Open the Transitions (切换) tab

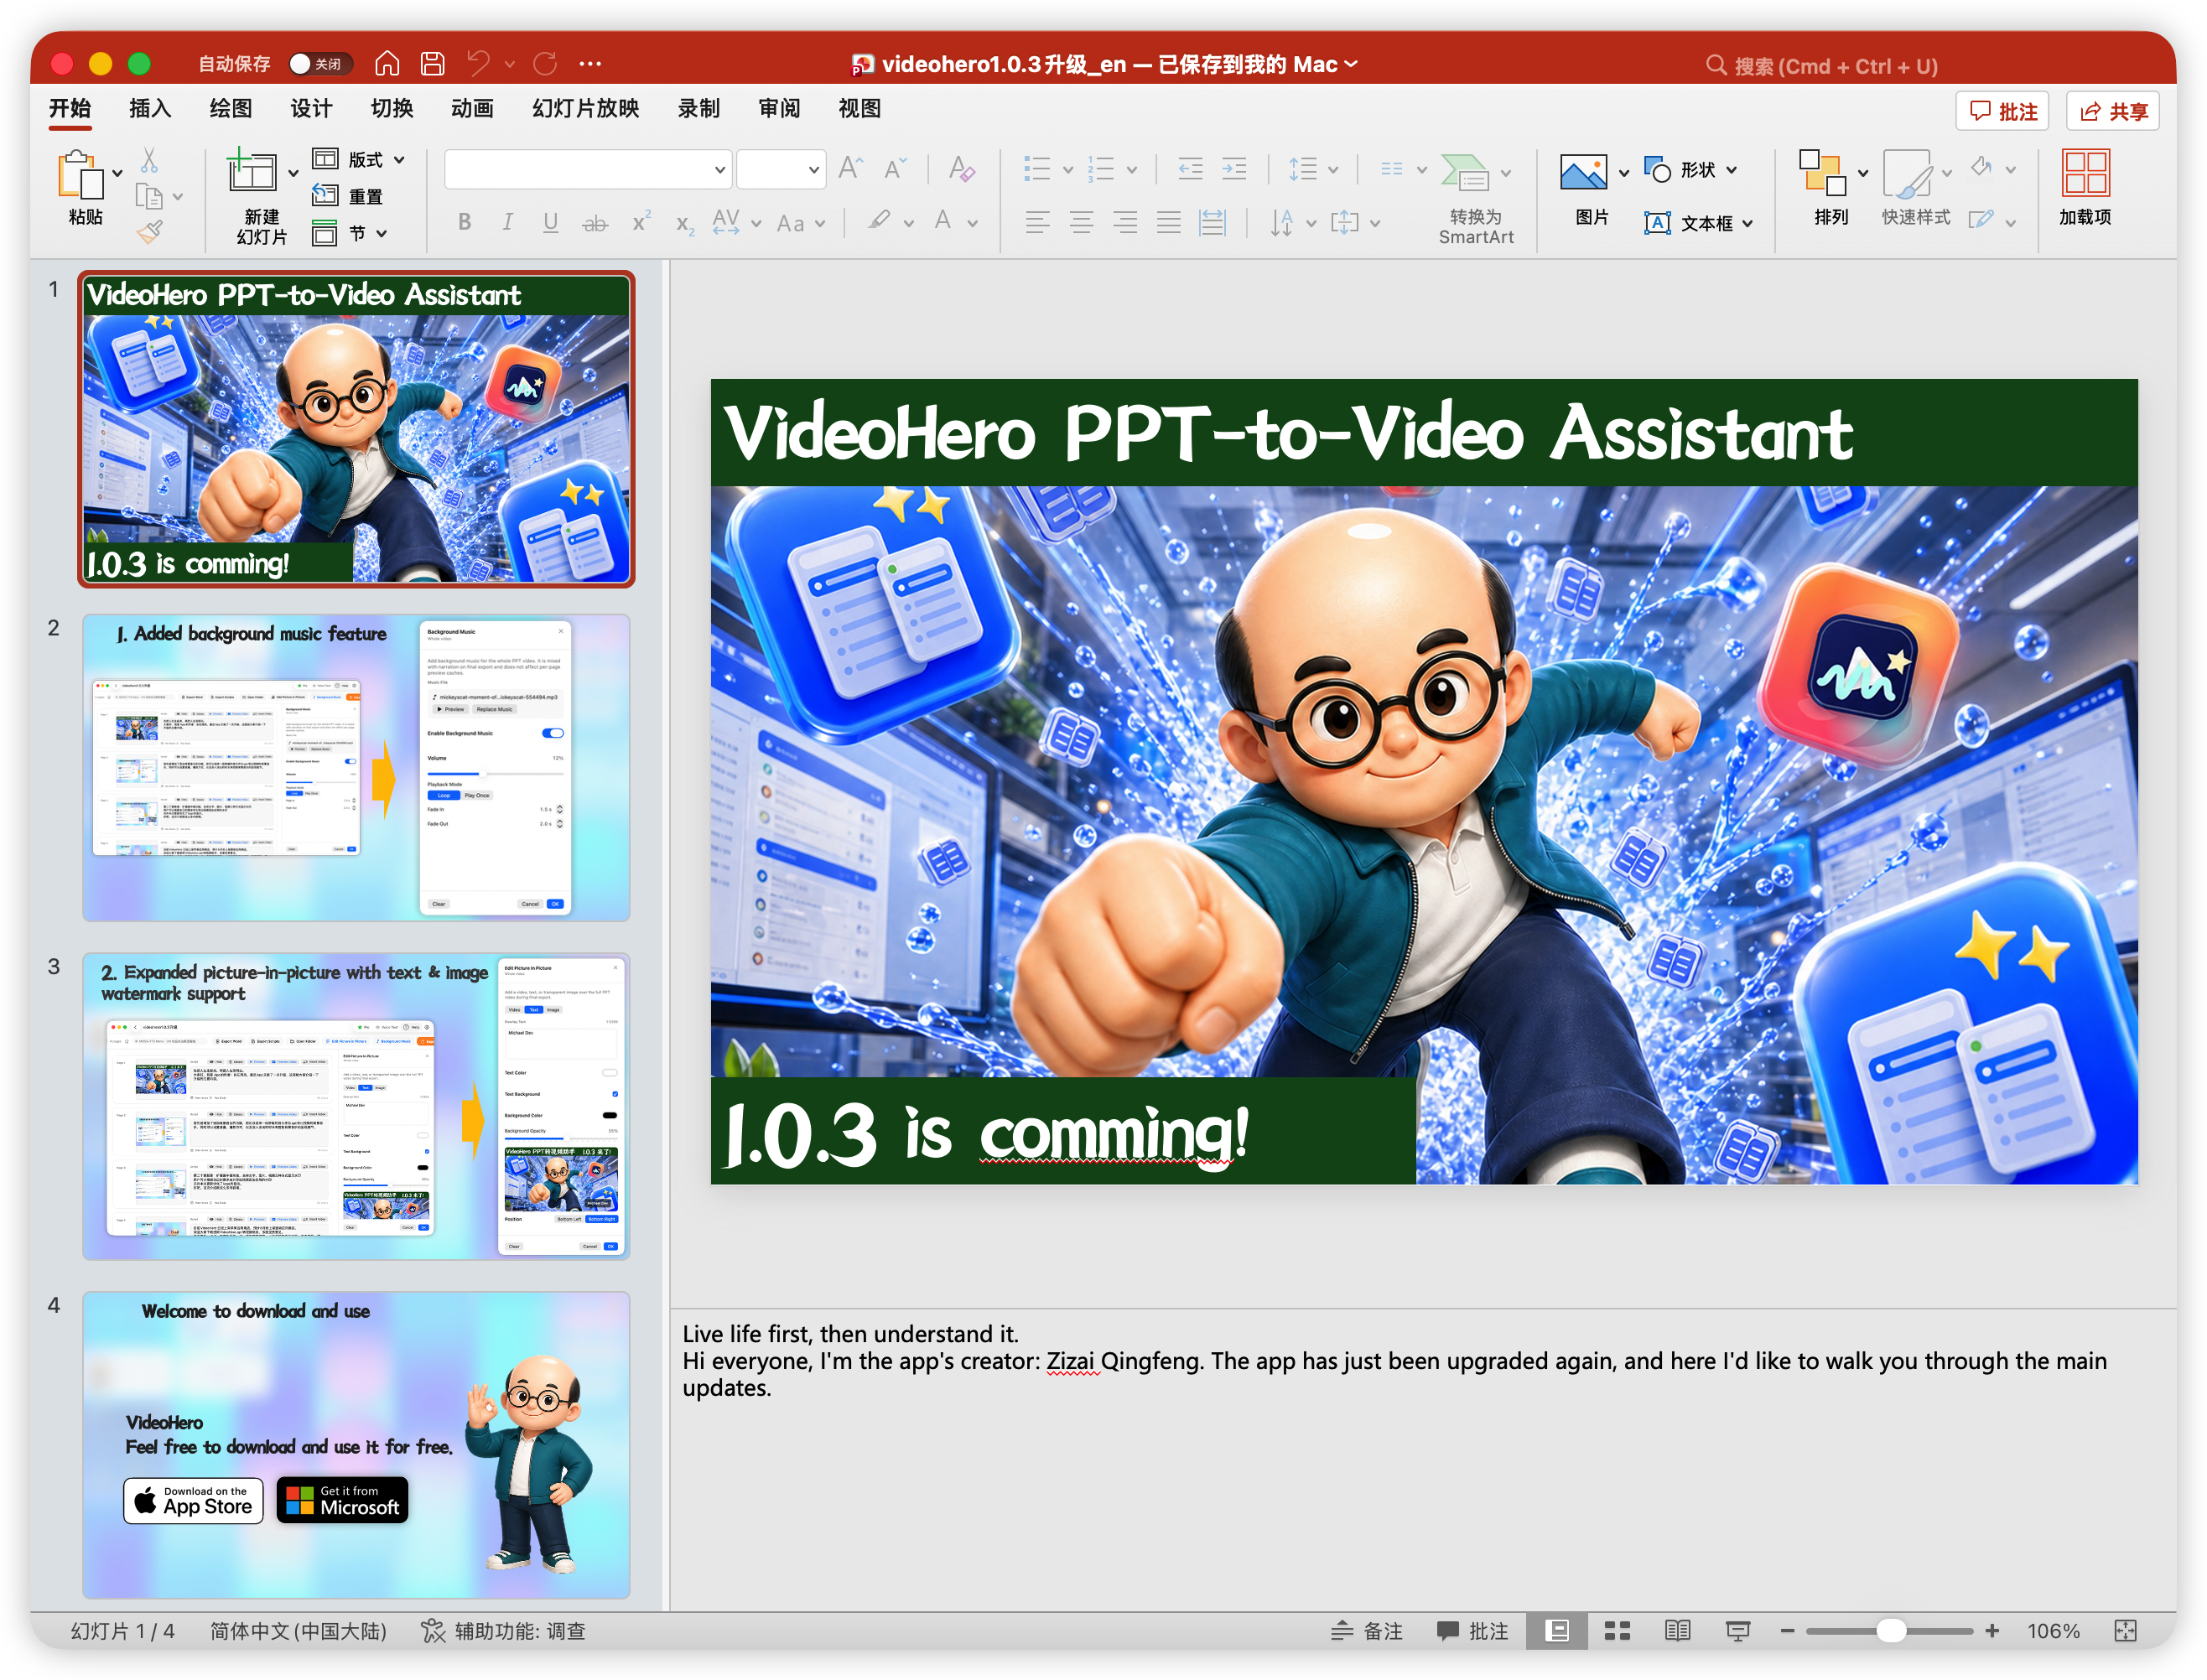(392, 109)
